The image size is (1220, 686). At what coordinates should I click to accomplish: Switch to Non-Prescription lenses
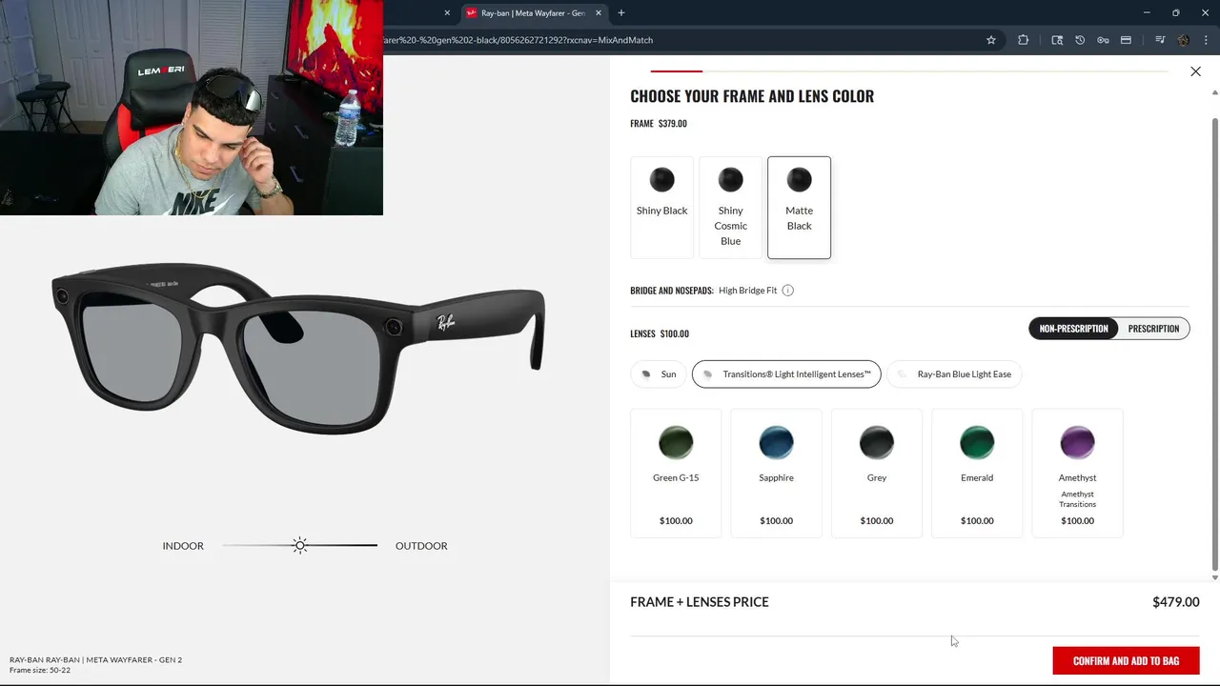point(1073,329)
